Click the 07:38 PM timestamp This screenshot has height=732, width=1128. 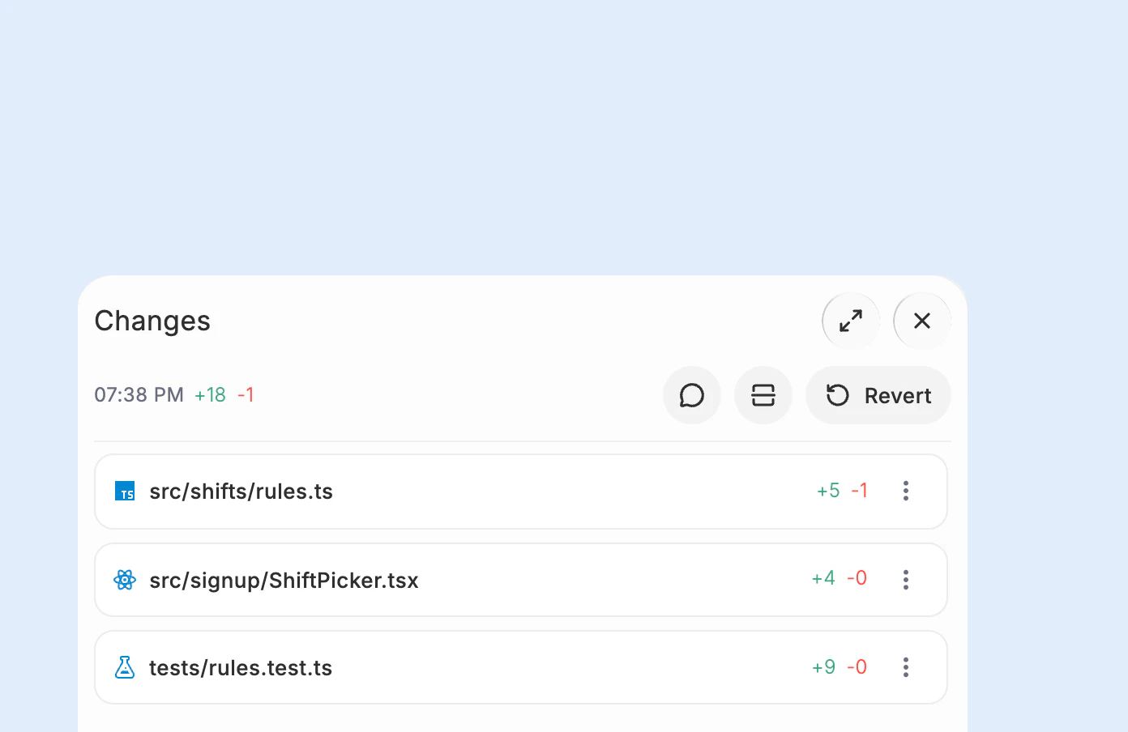(139, 395)
